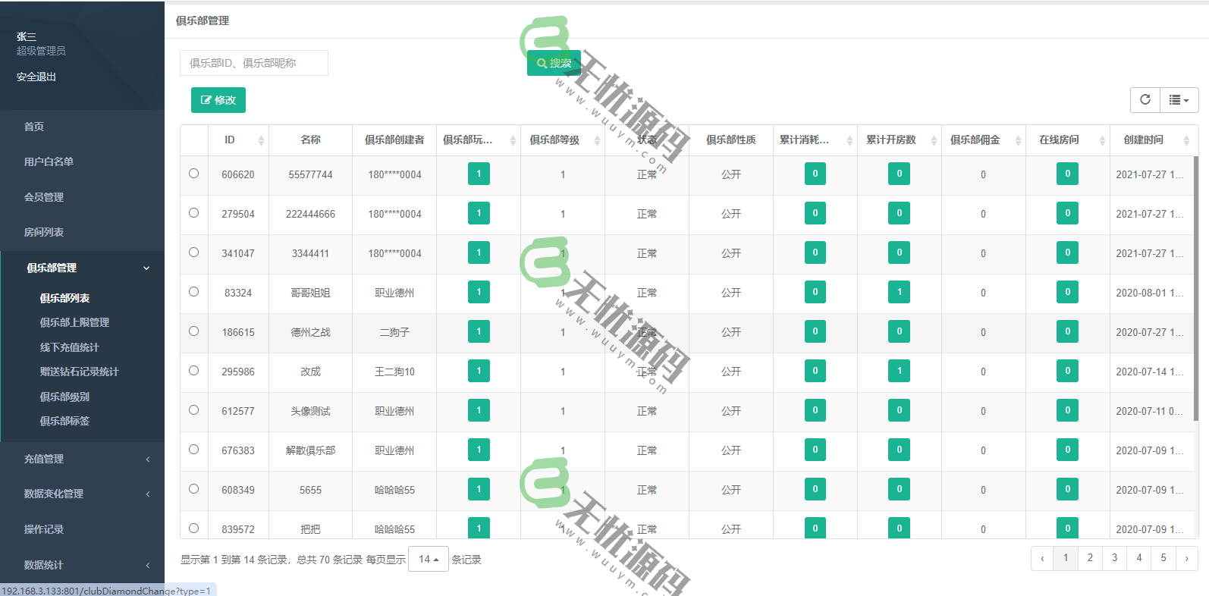Viewport: 1209px width, 596px height.
Task: Select radio button for club 186615
Action: click(194, 331)
